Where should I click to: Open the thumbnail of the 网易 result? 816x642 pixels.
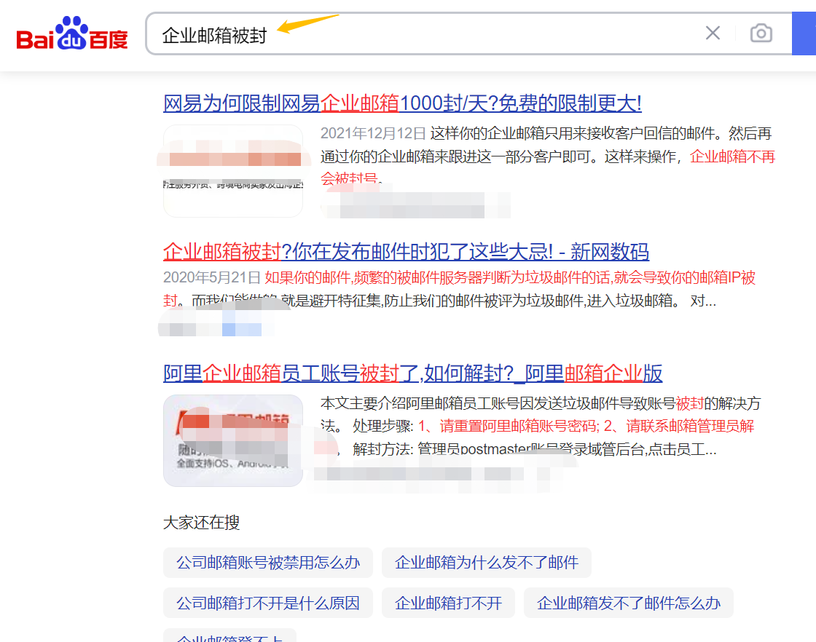233,171
